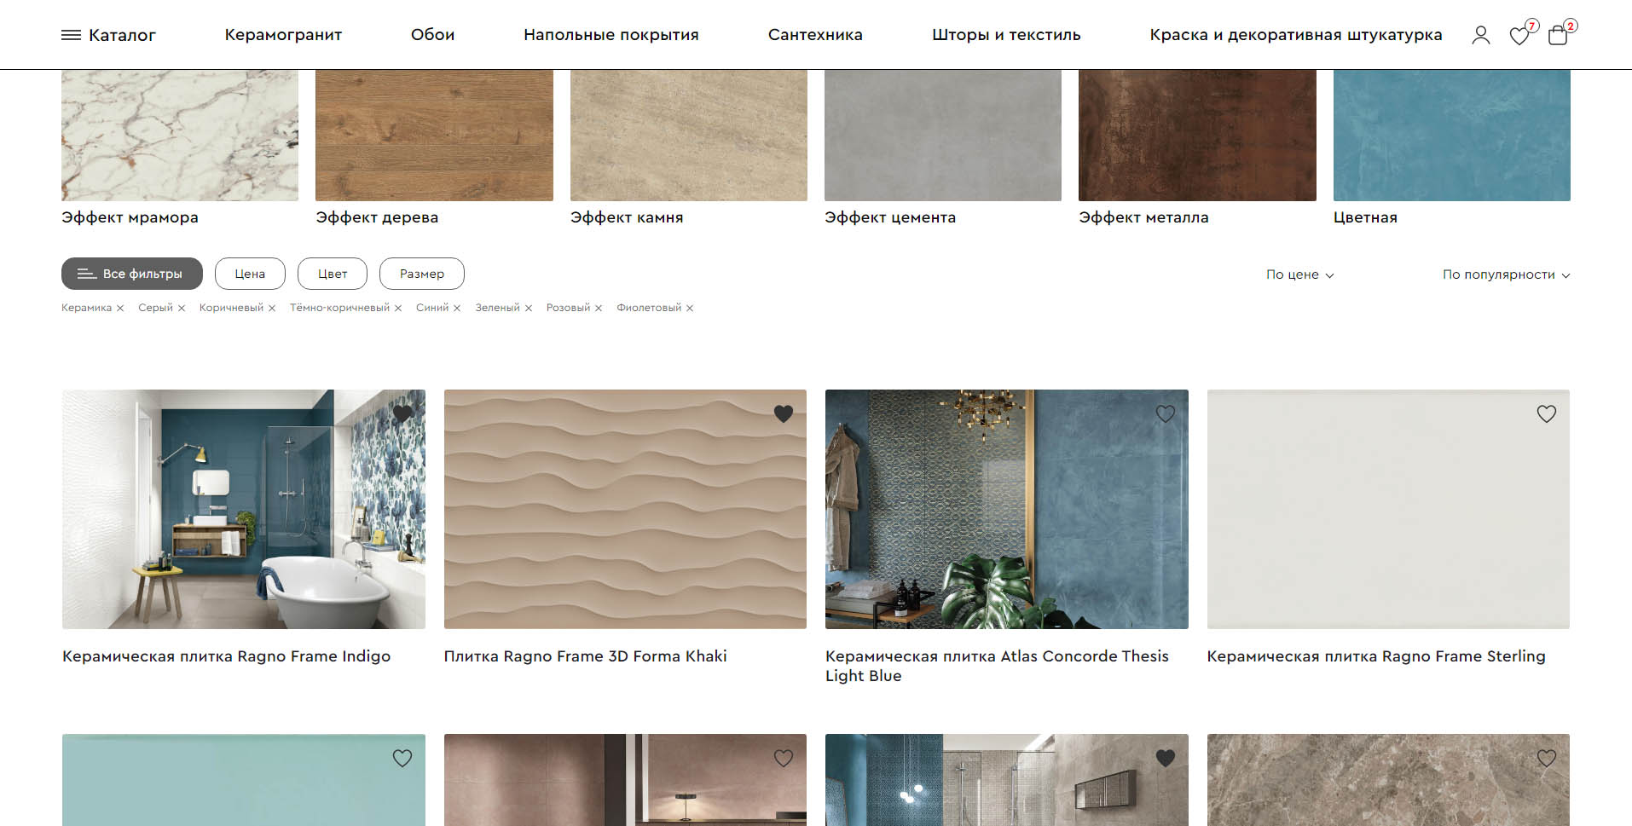Remove the Розовый filter tag
Screen dimensions: 1632x826
click(599, 309)
